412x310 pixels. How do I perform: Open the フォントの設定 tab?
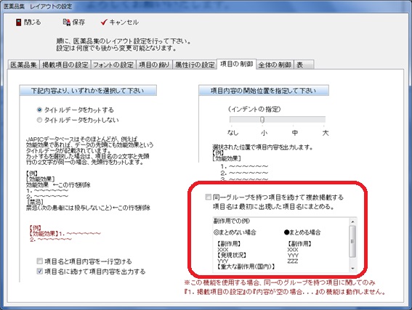[x=113, y=65]
